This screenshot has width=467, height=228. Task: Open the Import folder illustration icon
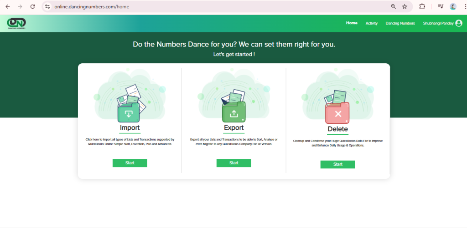pos(129,112)
